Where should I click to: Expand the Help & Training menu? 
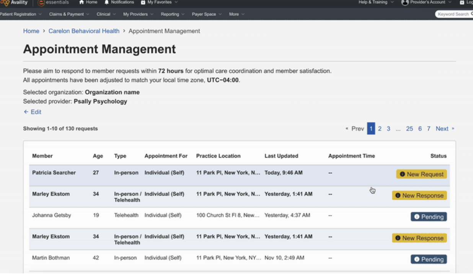click(x=376, y=2)
